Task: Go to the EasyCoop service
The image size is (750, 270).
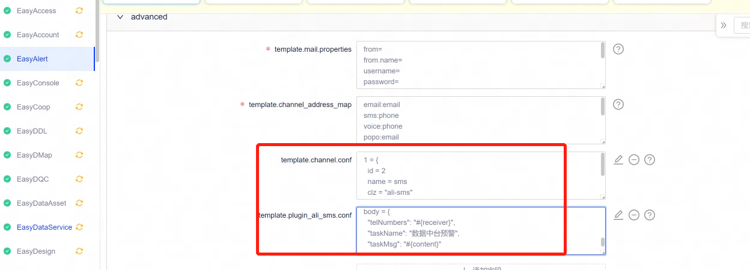Action: coord(33,107)
